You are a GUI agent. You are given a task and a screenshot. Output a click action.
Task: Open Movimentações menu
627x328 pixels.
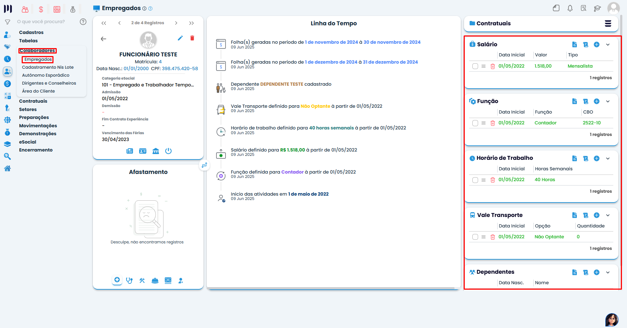tap(38, 126)
